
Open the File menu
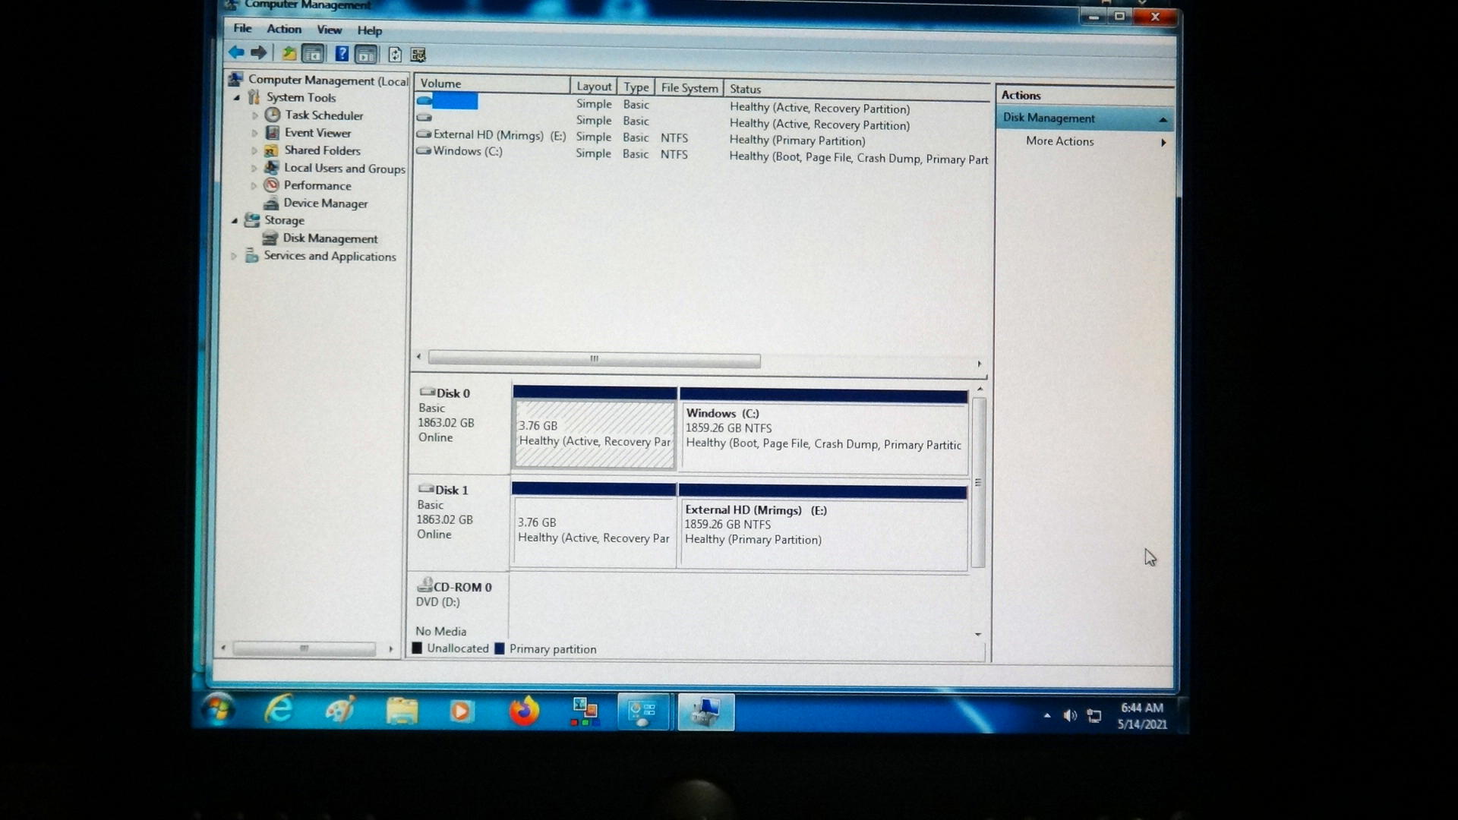242,28
